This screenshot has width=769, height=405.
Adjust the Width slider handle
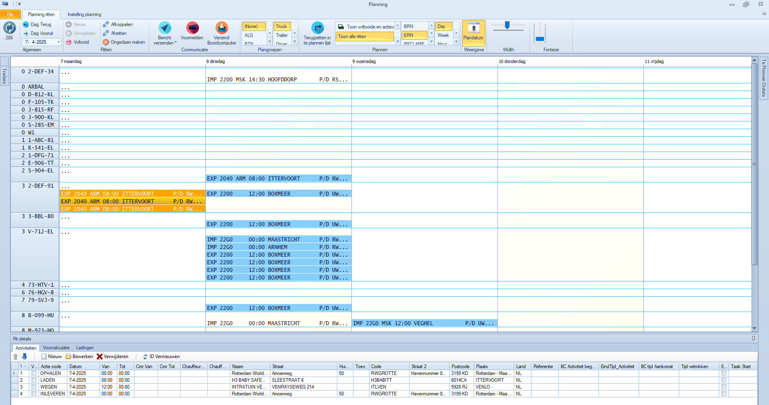(x=507, y=25)
